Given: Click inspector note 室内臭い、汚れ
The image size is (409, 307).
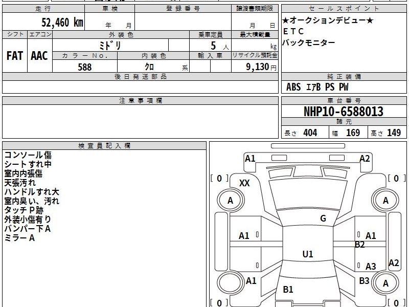Looking at the screenshot, I should click(x=32, y=201).
